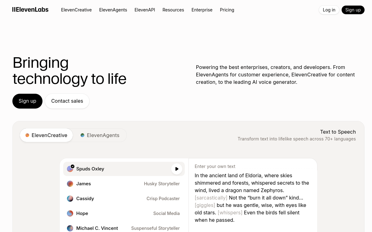372x232 pixels.
Task: Click the Enter your own text field
Action: pyautogui.click(x=215, y=166)
